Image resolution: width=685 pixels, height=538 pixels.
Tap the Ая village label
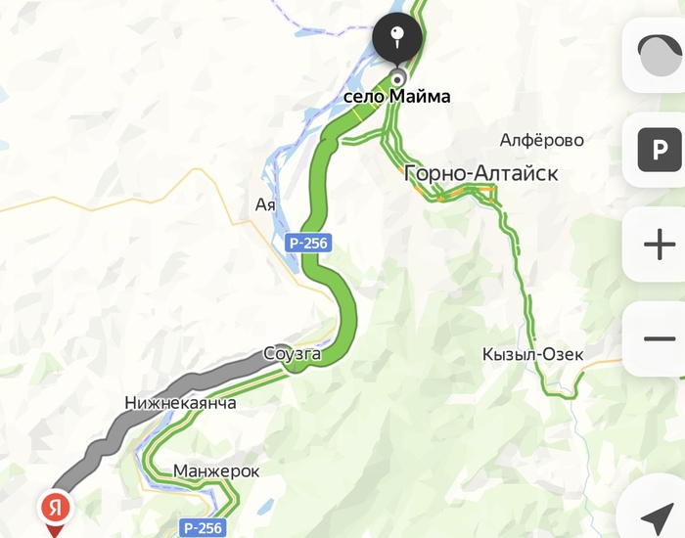pyautogui.click(x=265, y=204)
